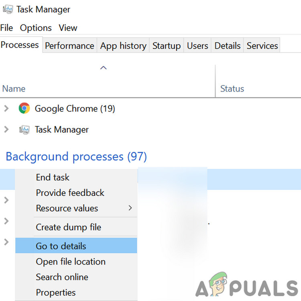Image resolution: width=301 pixels, height=301 pixels.
Task: Switch to the Startup tab
Action: pos(167,46)
